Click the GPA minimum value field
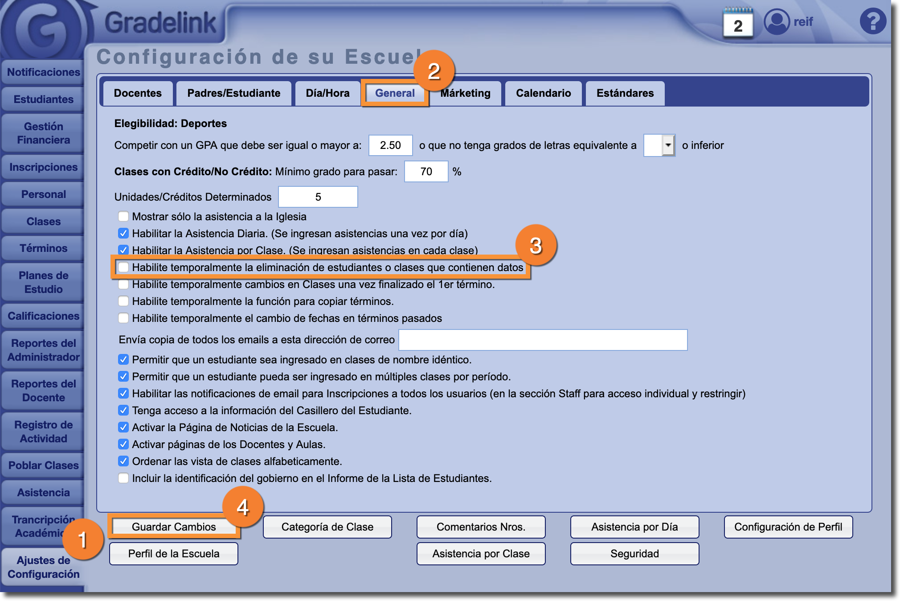This screenshot has width=900, height=601. pos(390,145)
